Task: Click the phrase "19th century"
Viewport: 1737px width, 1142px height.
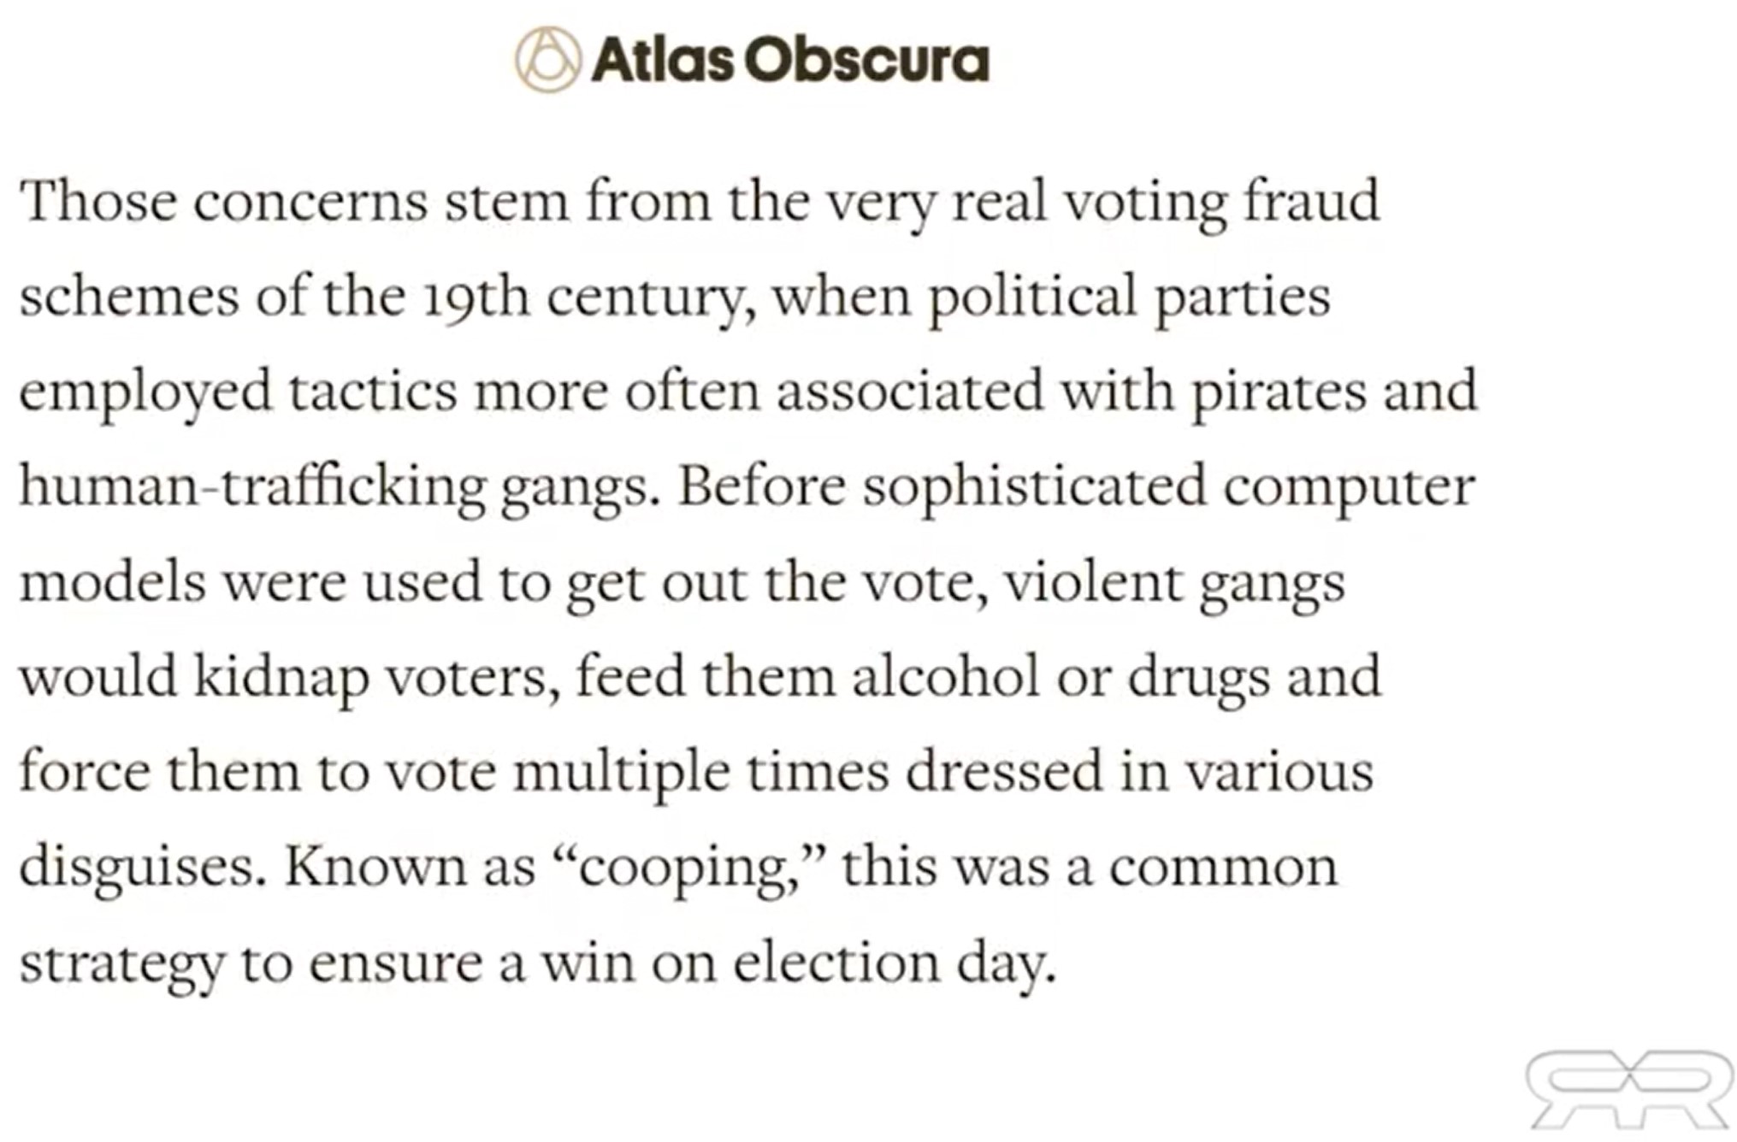Action: [x=583, y=297]
